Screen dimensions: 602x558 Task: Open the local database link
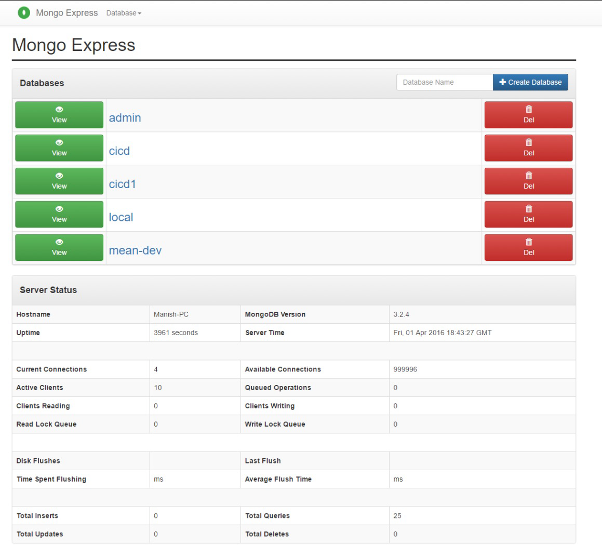121,217
